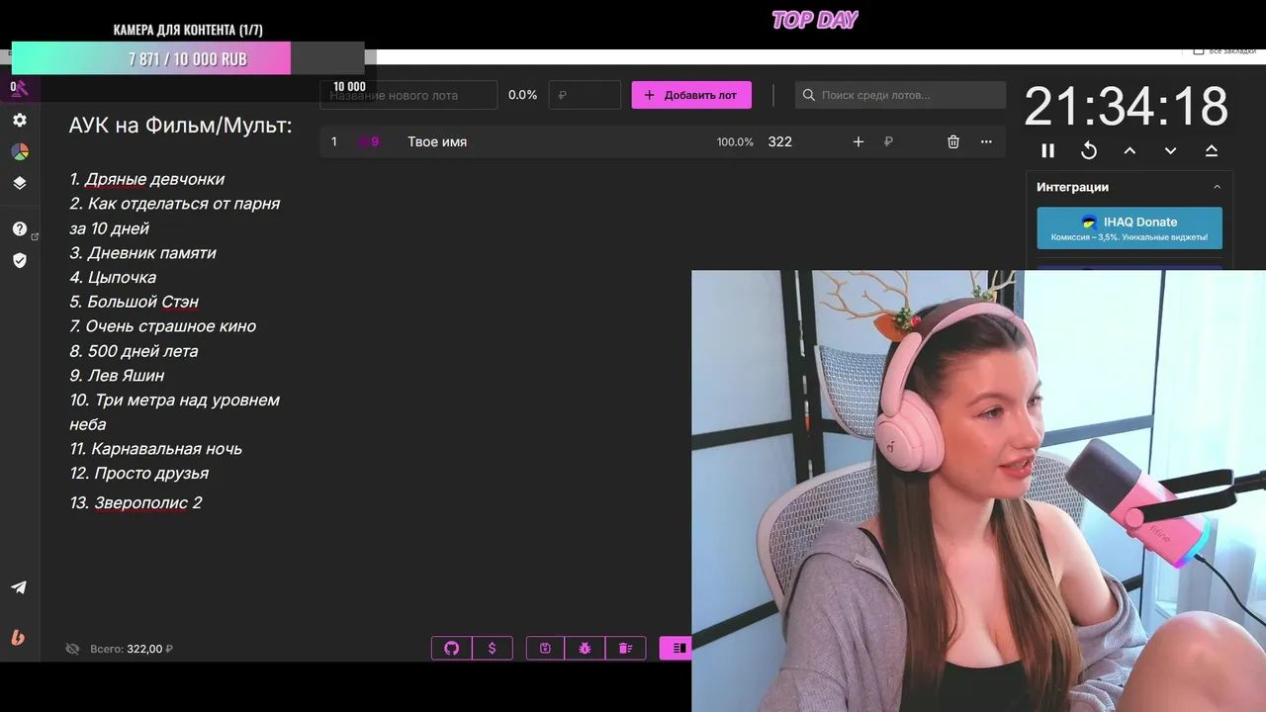Click the save lots button
The height and width of the screenshot is (712, 1266).
(x=545, y=648)
